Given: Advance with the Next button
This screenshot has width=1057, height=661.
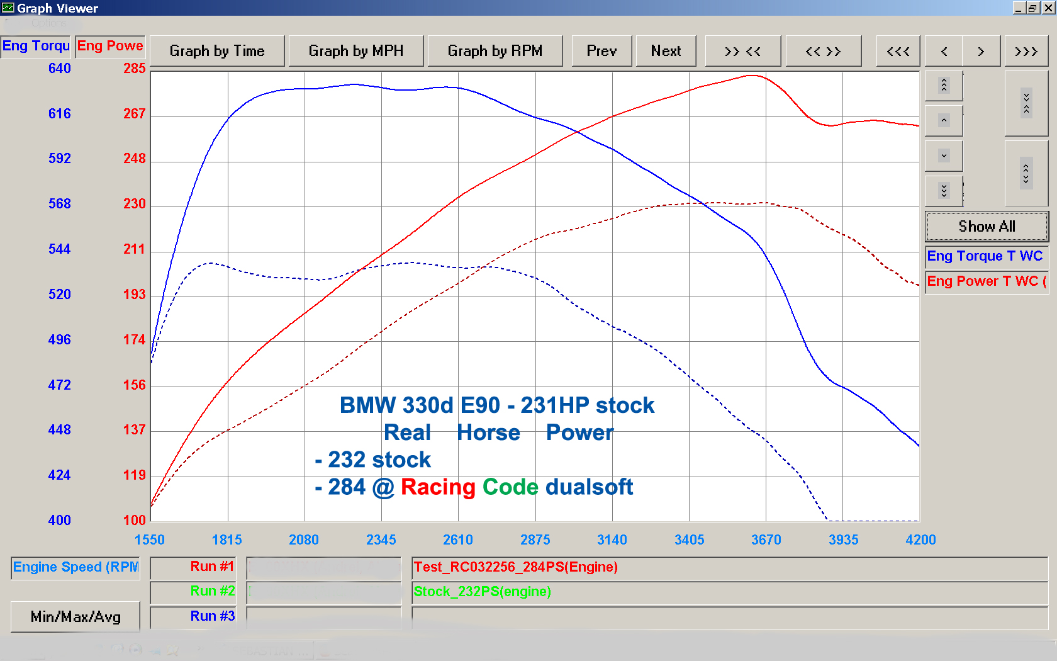Looking at the screenshot, I should coord(666,51).
